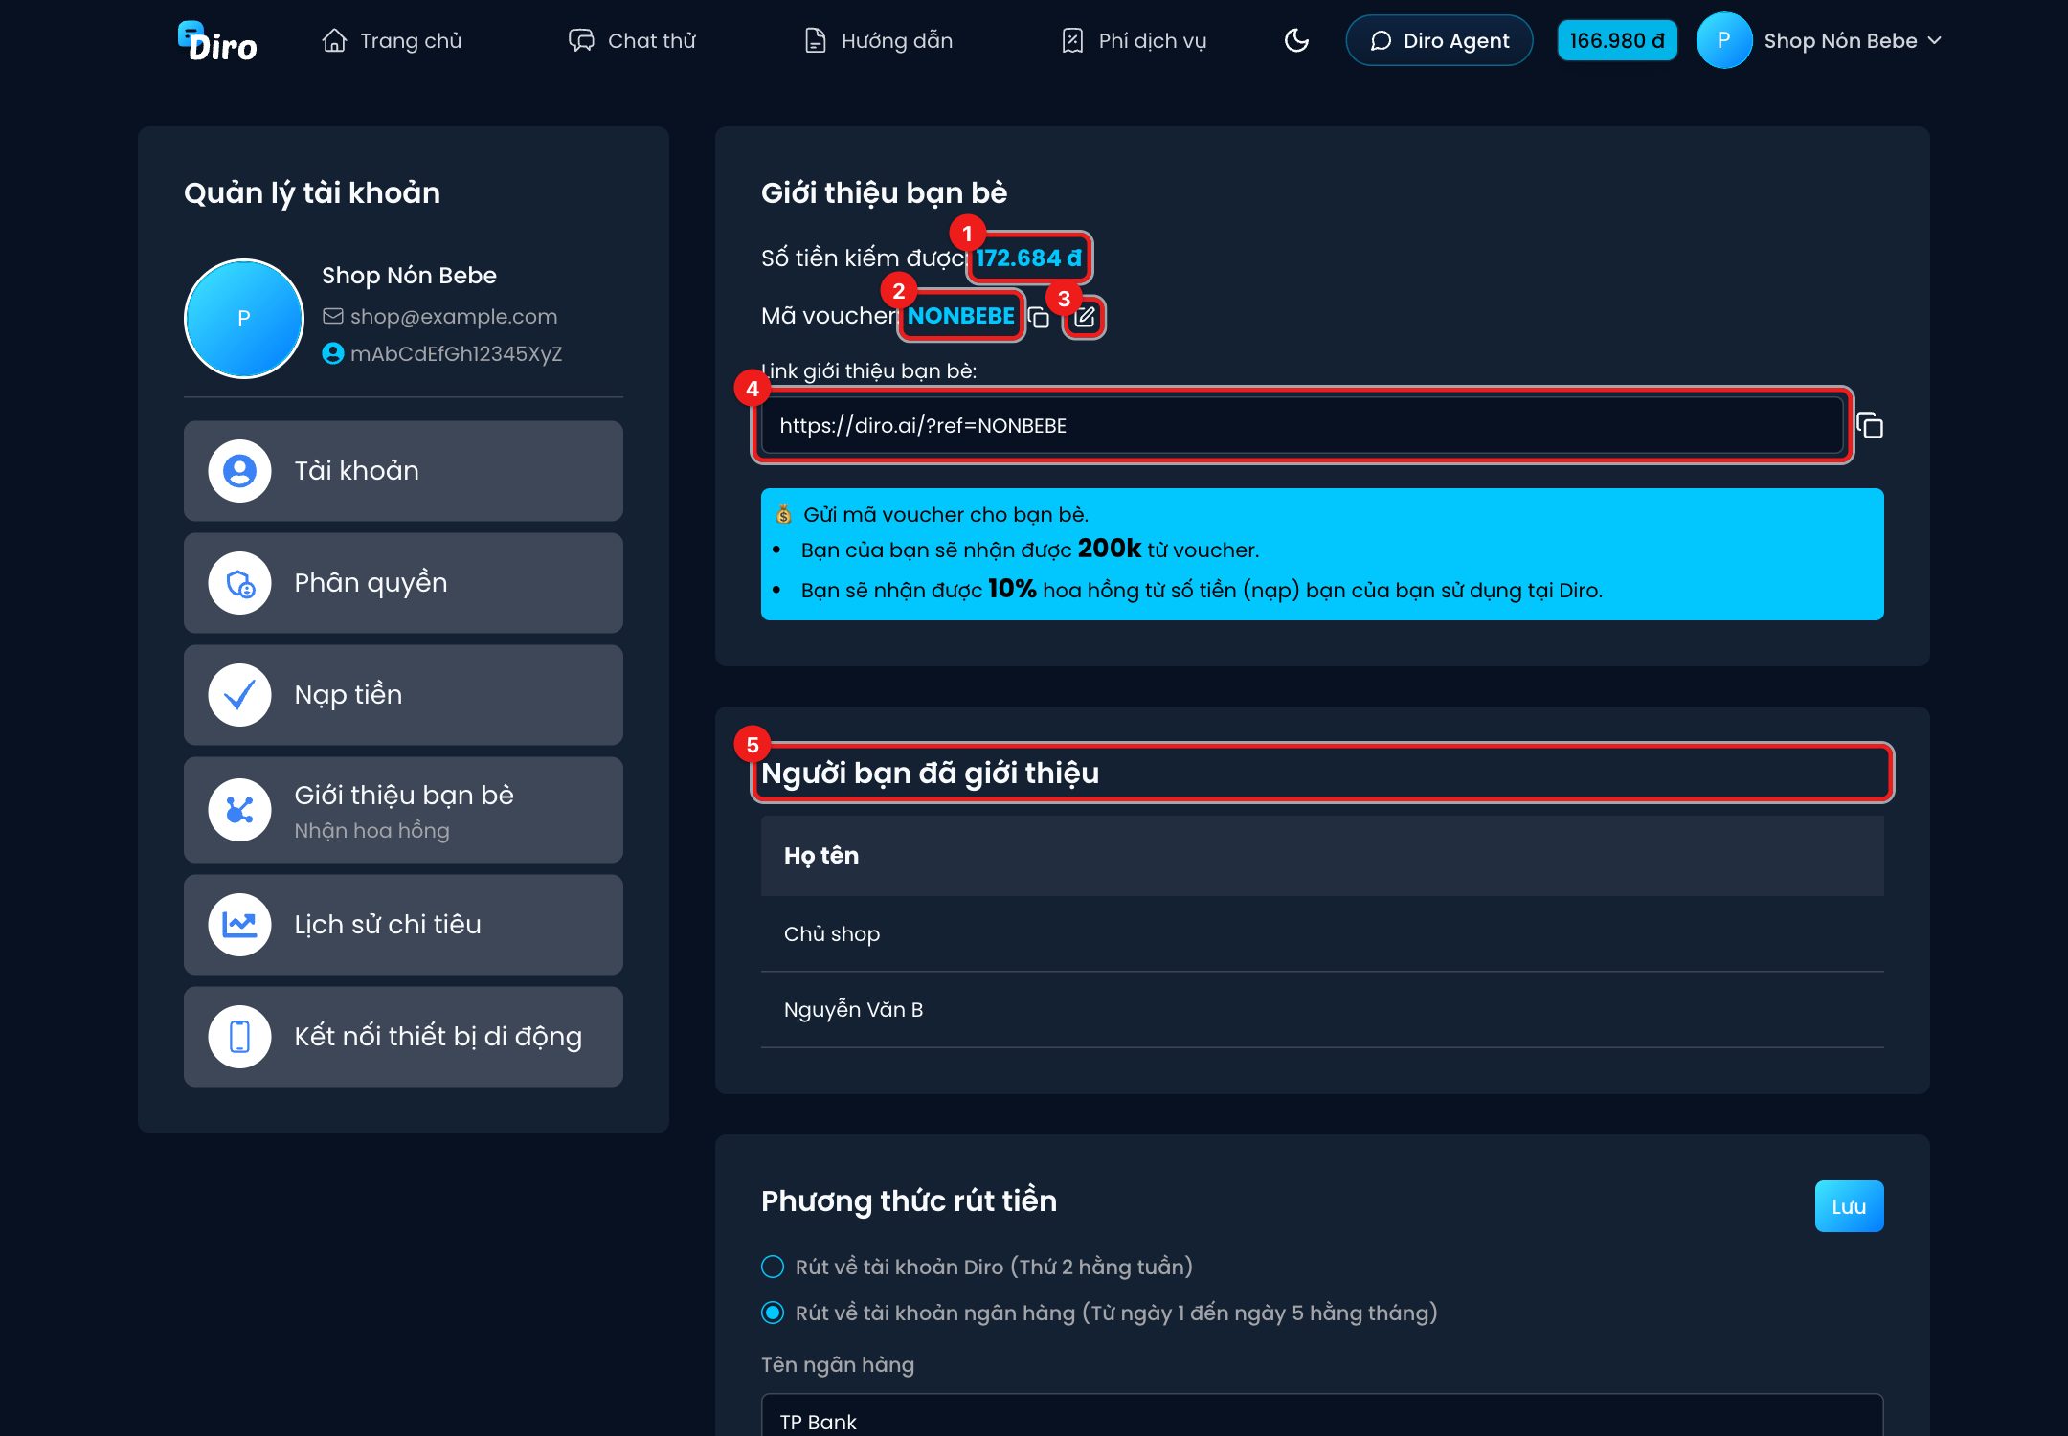Open Hướng dẫn in navbar
This screenshot has height=1436, width=2068.
pyautogui.click(x=878, y=40)
